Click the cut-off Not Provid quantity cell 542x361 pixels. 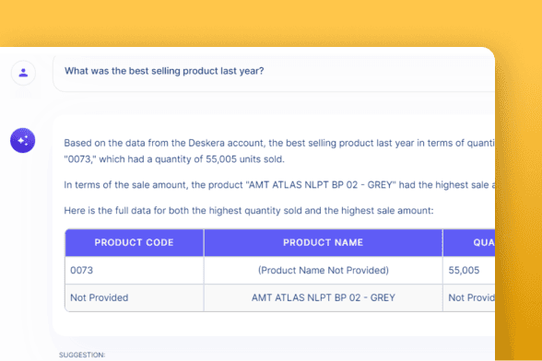[x=469, y=297]
